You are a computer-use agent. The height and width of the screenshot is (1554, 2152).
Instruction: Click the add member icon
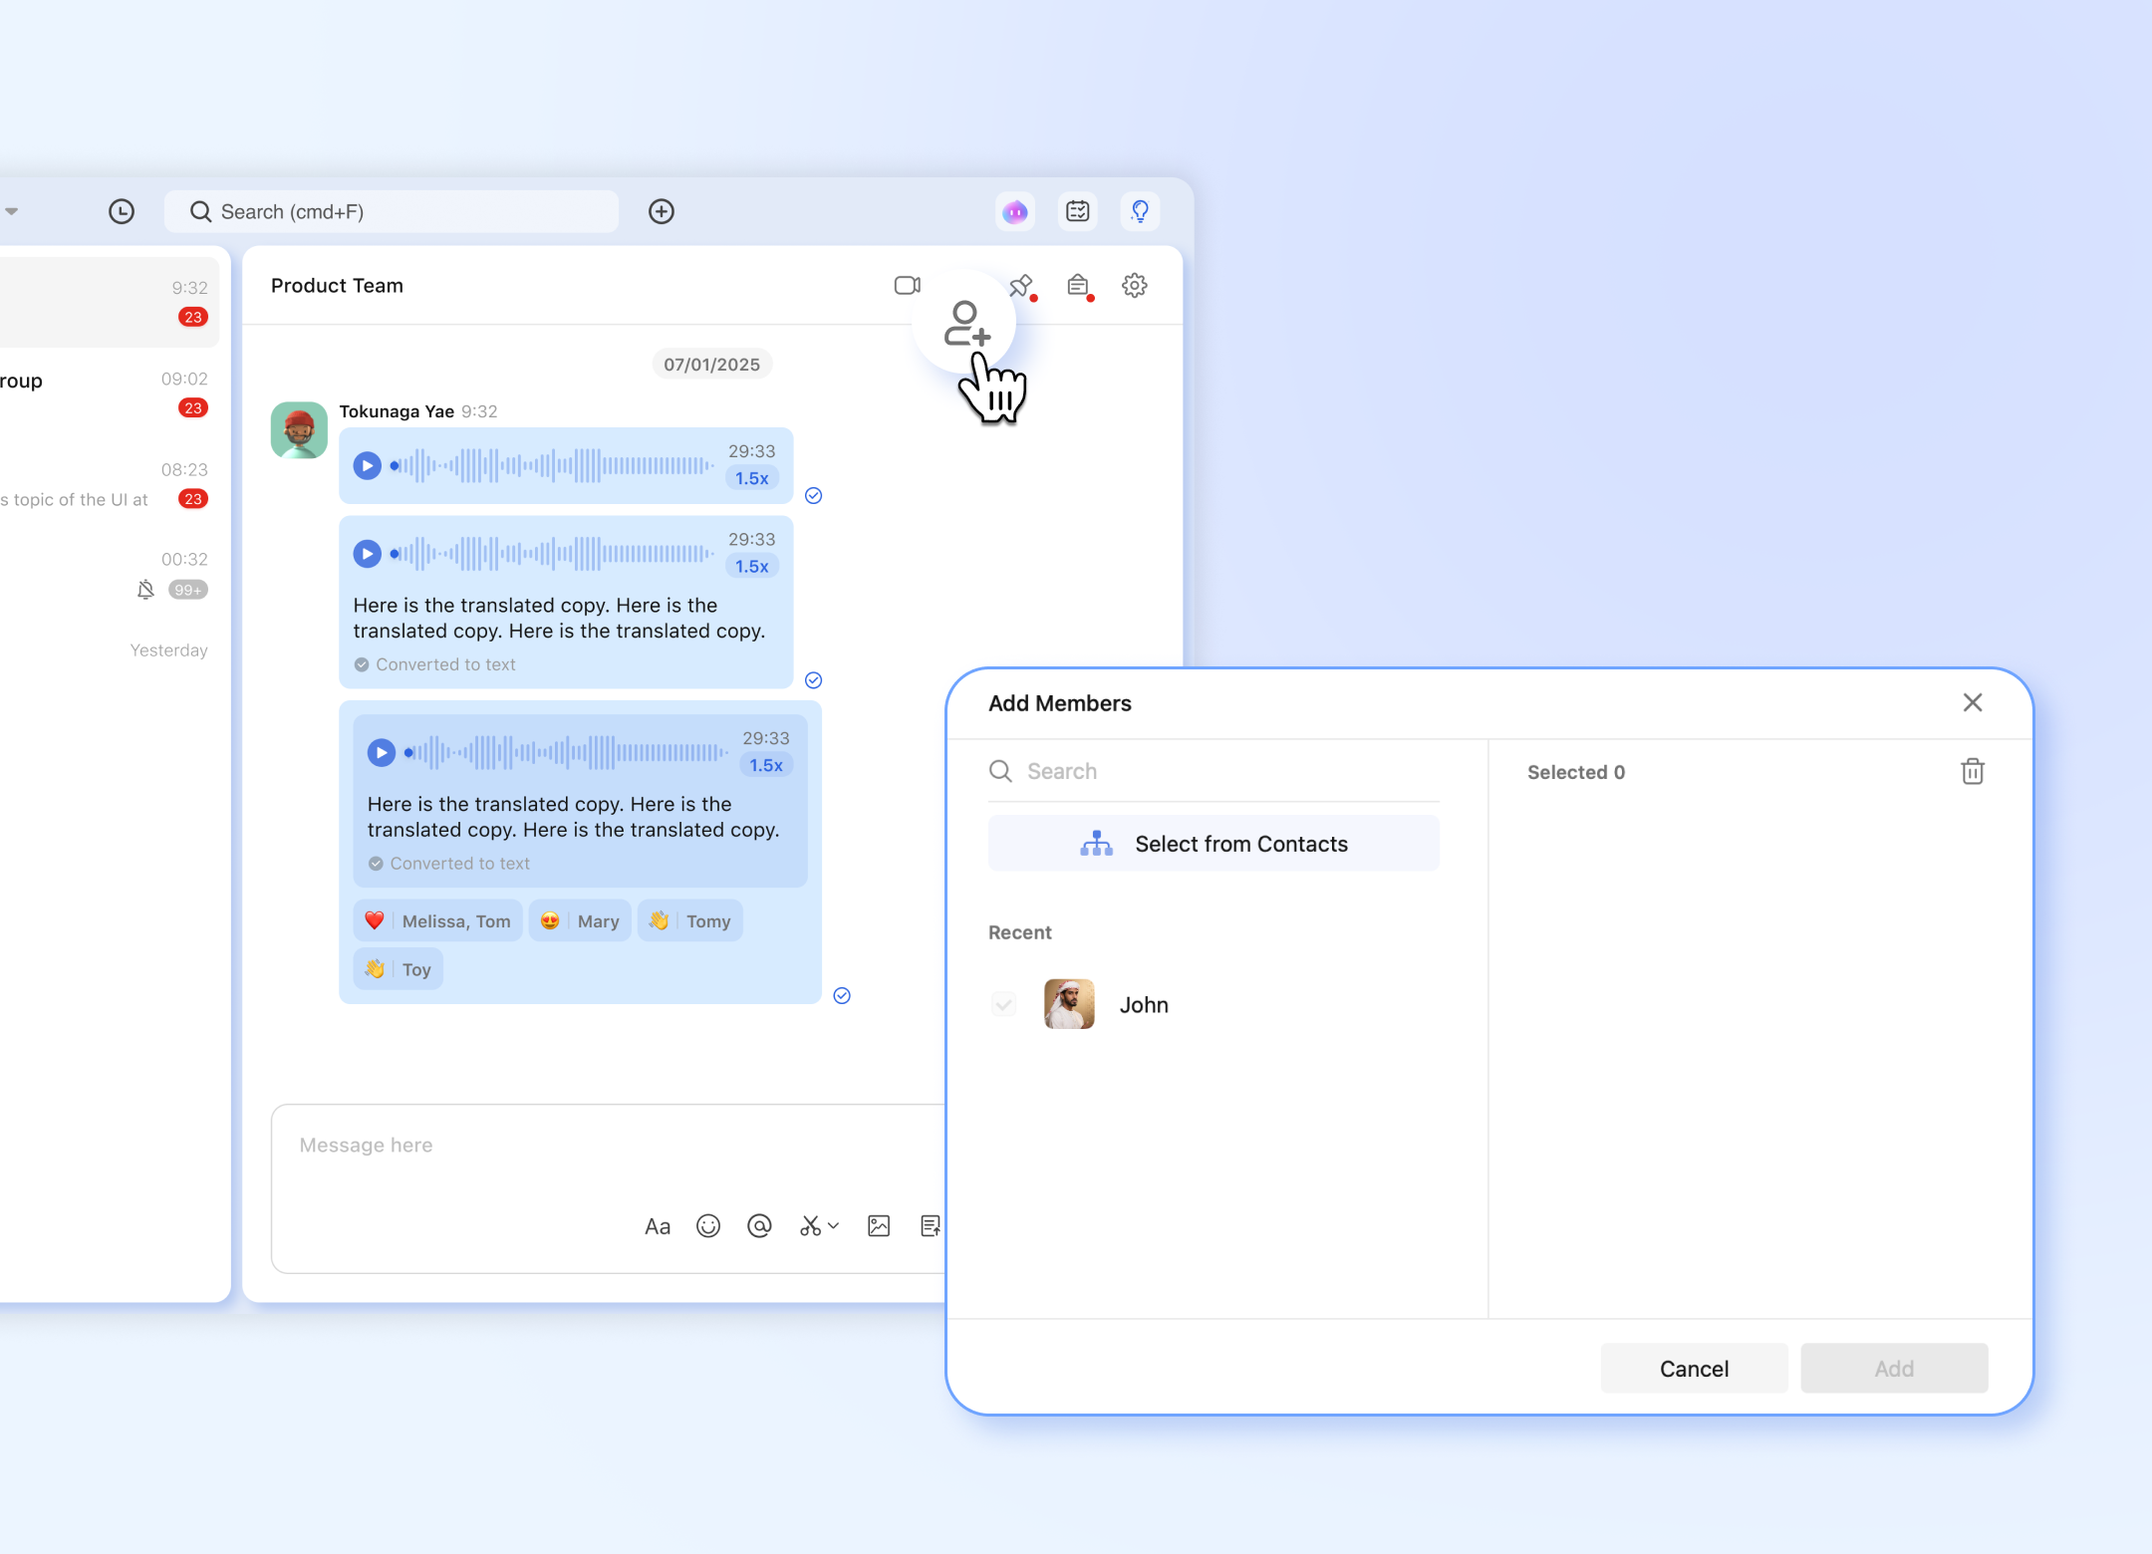(x=965, y=323)
